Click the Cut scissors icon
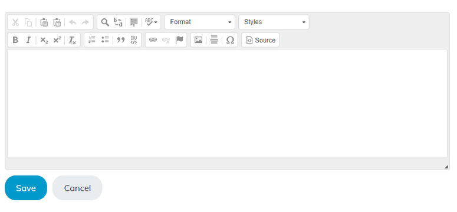The width and height of the screenshot is (457, 212). 15,22
